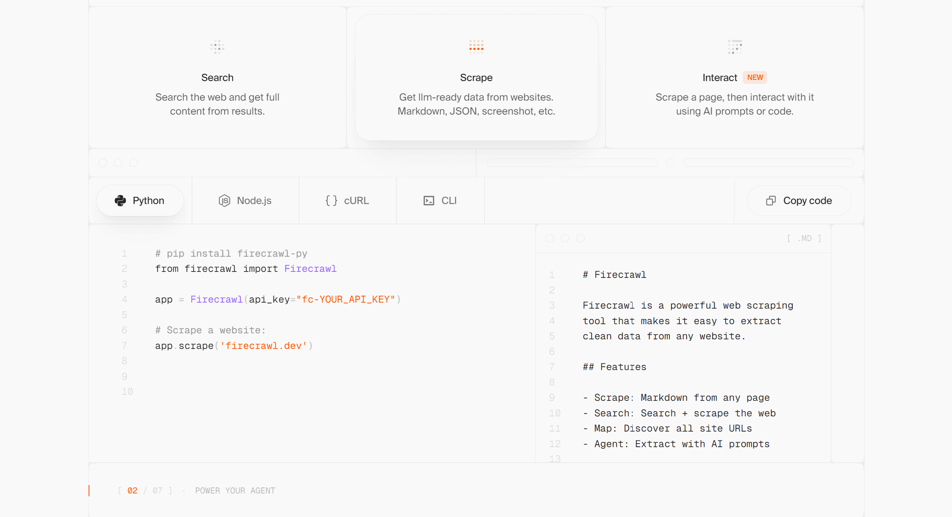
Task: Click the .MD format label
Action: tap(804, 238)
